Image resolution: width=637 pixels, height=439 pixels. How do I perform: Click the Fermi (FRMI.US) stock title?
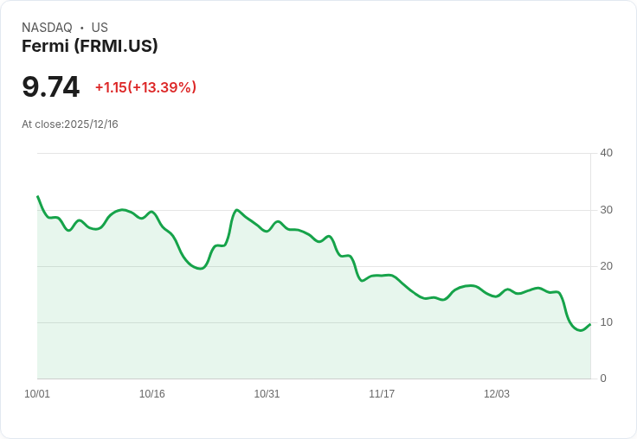pos(89,46)
